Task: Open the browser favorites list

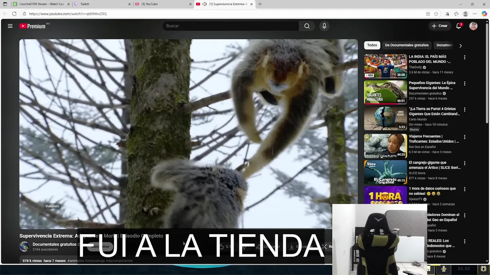Action: [456, 14]
